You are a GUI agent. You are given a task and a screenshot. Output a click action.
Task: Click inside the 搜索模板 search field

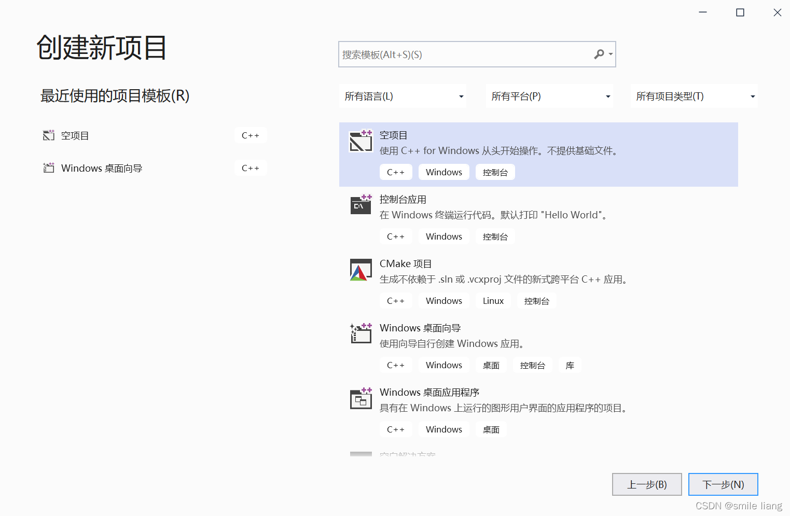[x=467, y=54]
